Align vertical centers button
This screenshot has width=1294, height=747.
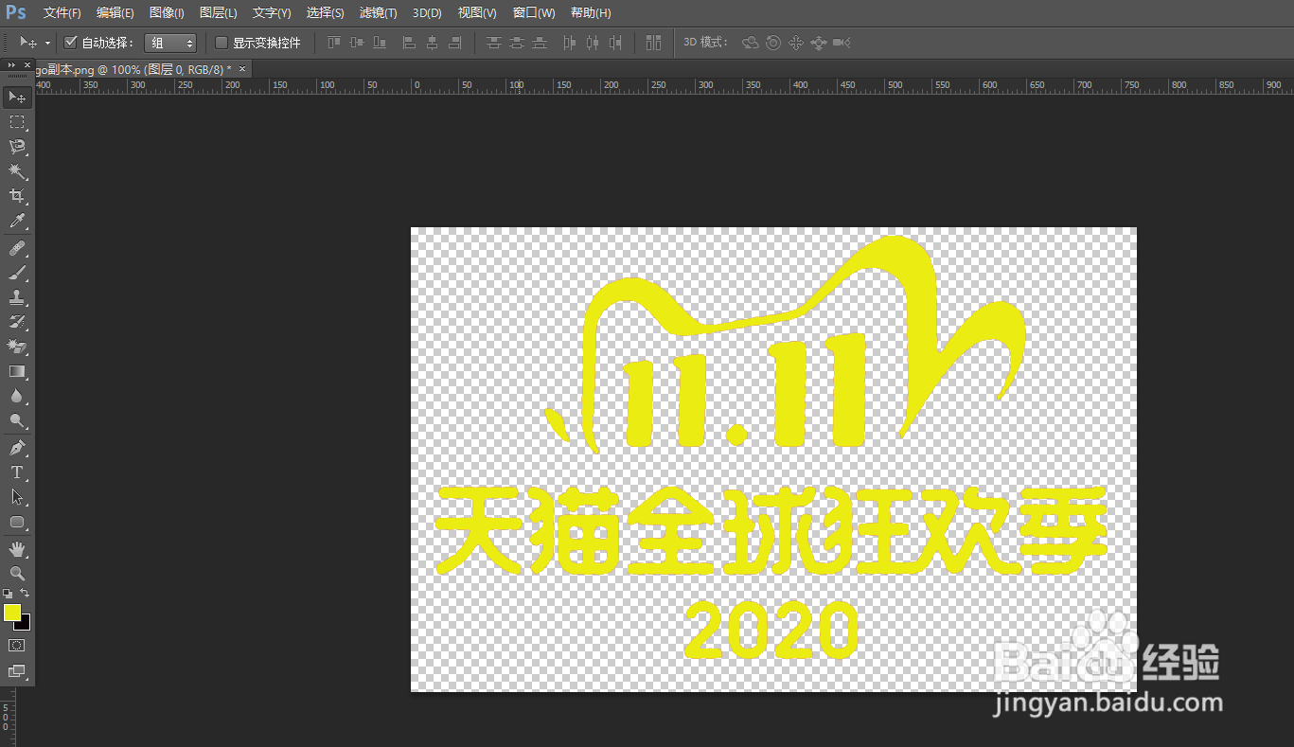coord(357,43)
